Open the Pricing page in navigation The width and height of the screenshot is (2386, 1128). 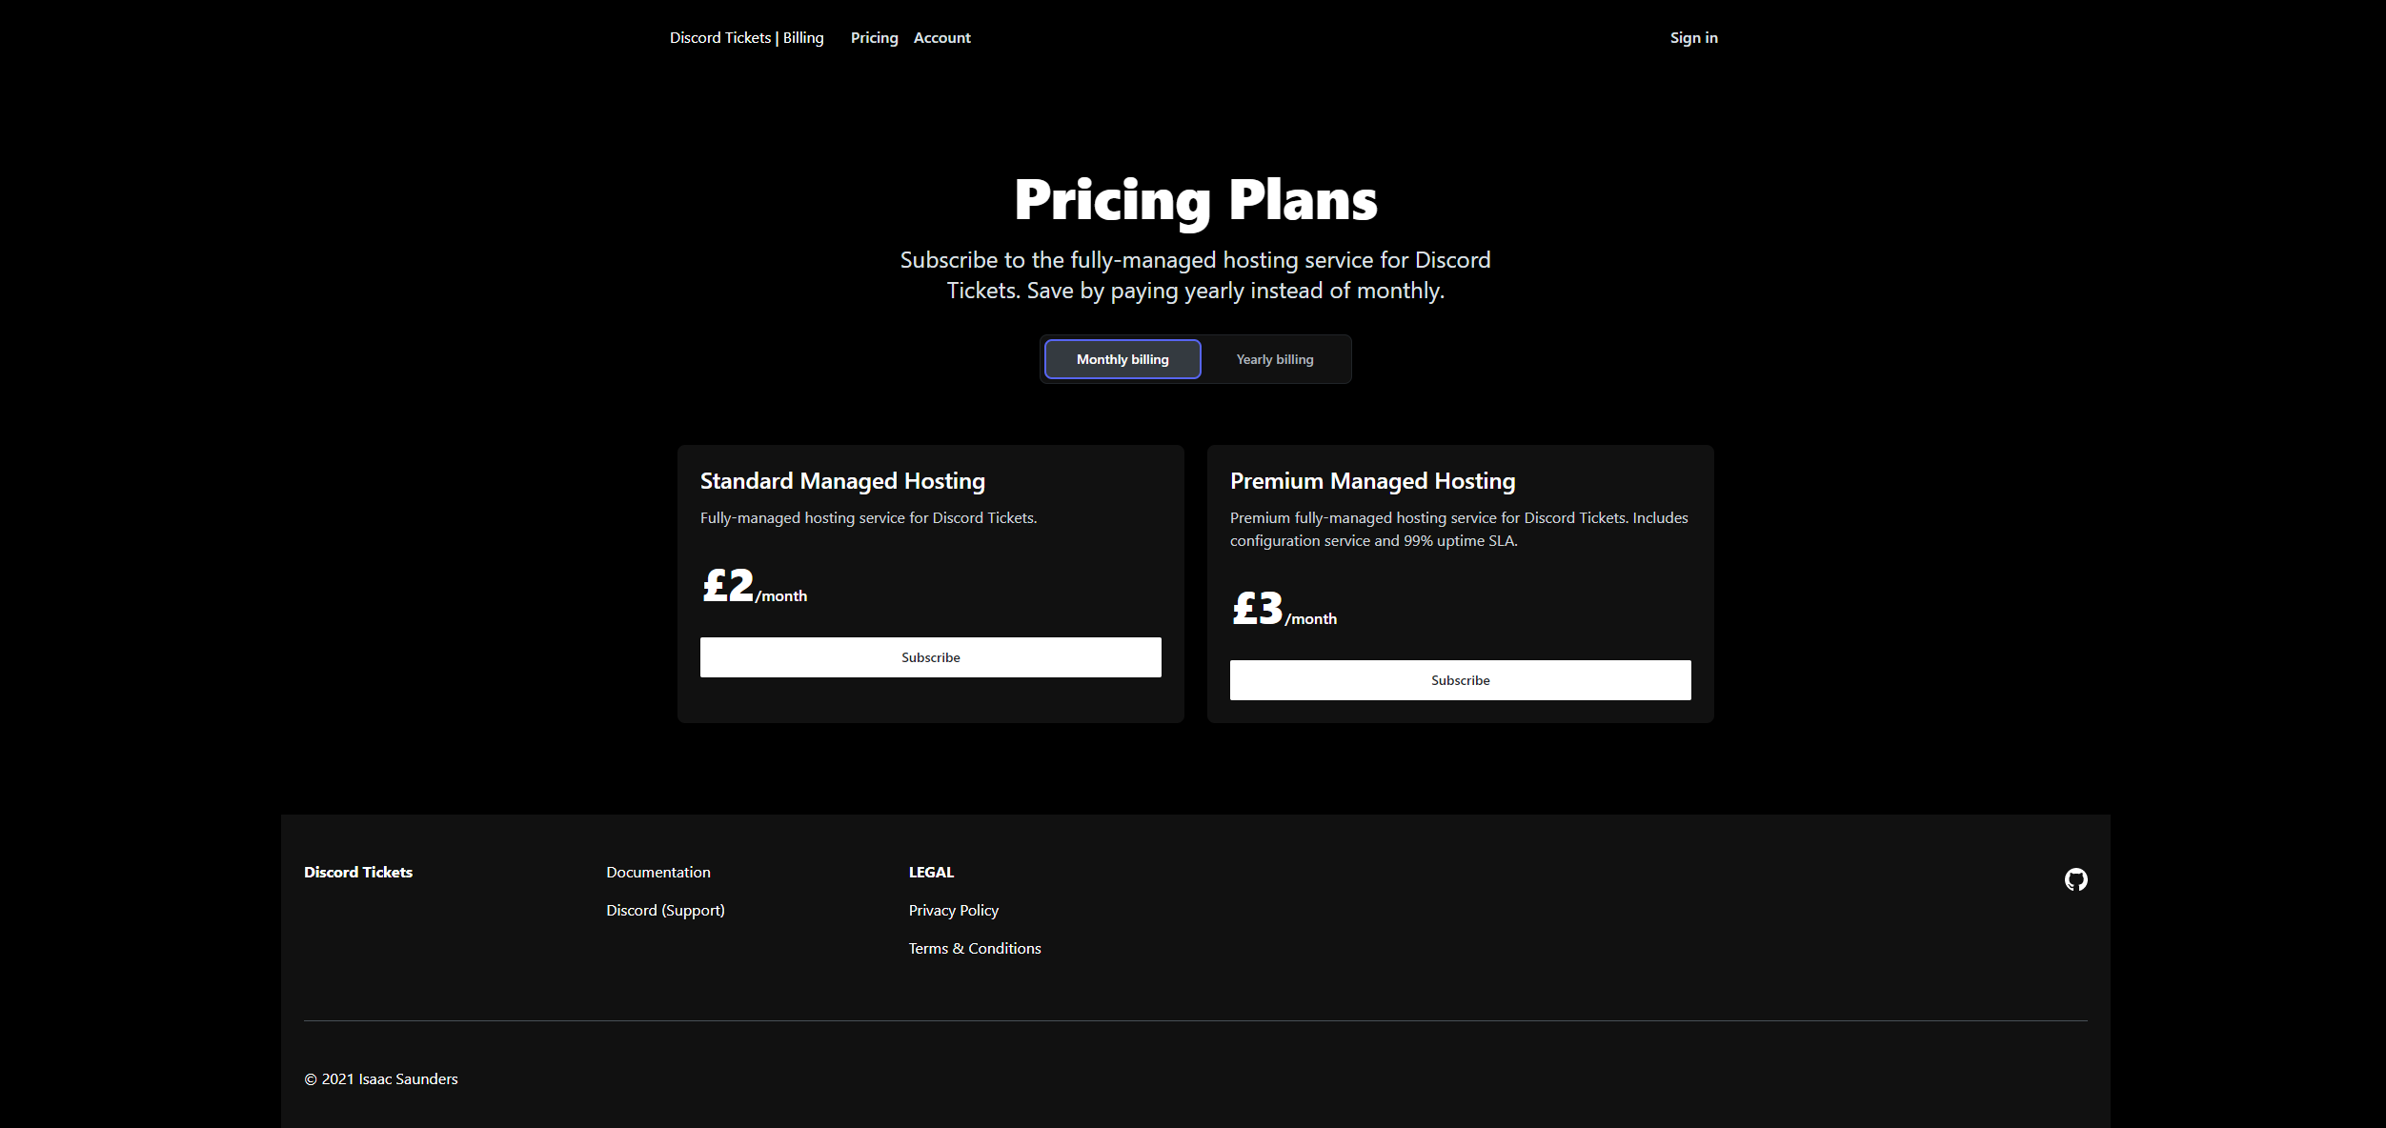point(874,38)
